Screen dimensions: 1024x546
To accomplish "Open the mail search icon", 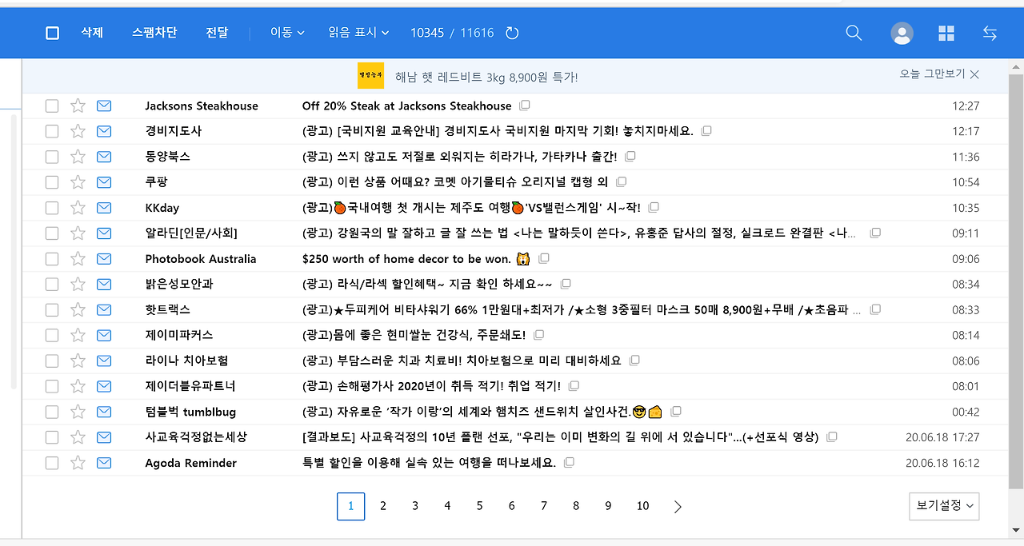I will (x=853, y=33).
